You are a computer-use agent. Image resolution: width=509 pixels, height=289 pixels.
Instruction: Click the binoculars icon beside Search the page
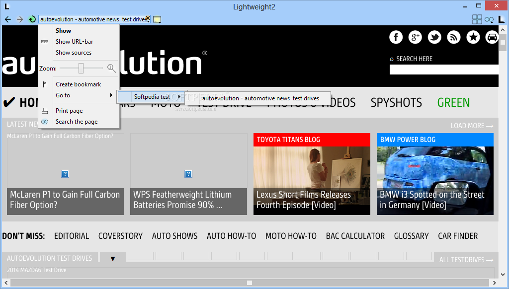tap(45, 122)
